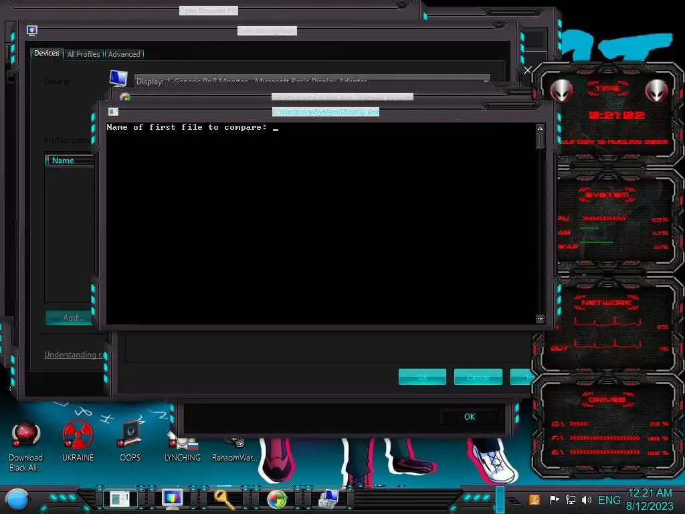Switch the ENG input language indicator
The image size is (685, 514).
point(609,499)
